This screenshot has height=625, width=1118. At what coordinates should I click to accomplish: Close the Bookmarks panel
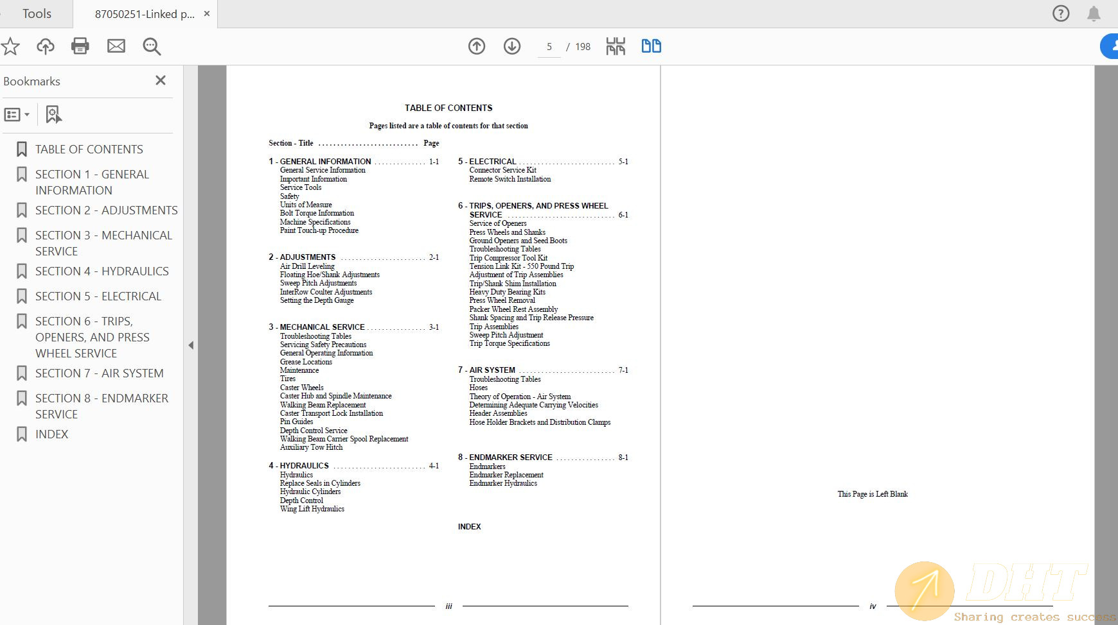click(161, 80)
